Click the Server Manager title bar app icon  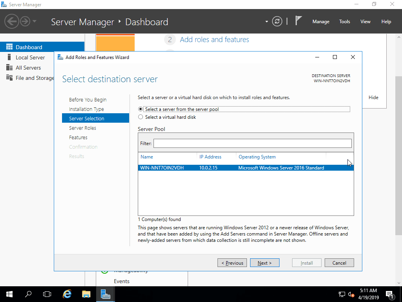pyautogui.click(x=4, y=4)
